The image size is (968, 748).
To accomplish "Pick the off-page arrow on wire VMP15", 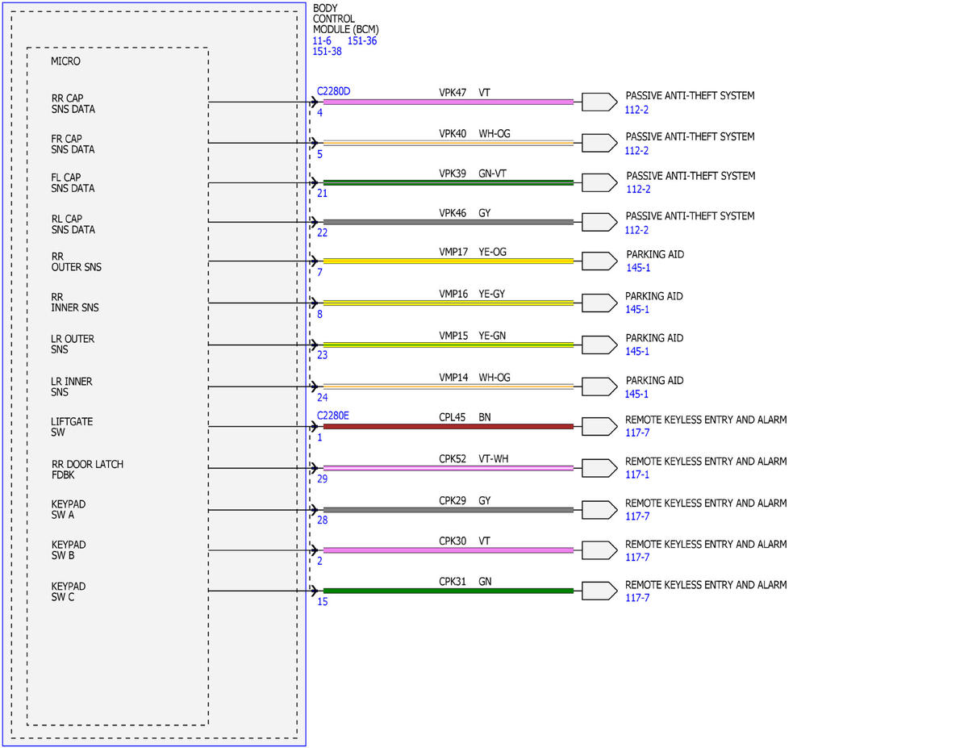I will pyautogui.click(x=599, y=345).
